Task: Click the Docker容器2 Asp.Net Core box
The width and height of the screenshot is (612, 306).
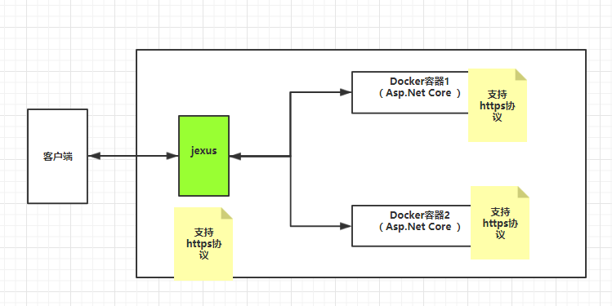Action: point(411,226)
